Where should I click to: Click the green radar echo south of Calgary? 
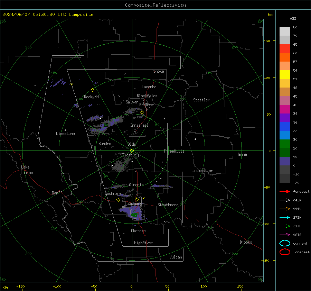click(135, 215)
